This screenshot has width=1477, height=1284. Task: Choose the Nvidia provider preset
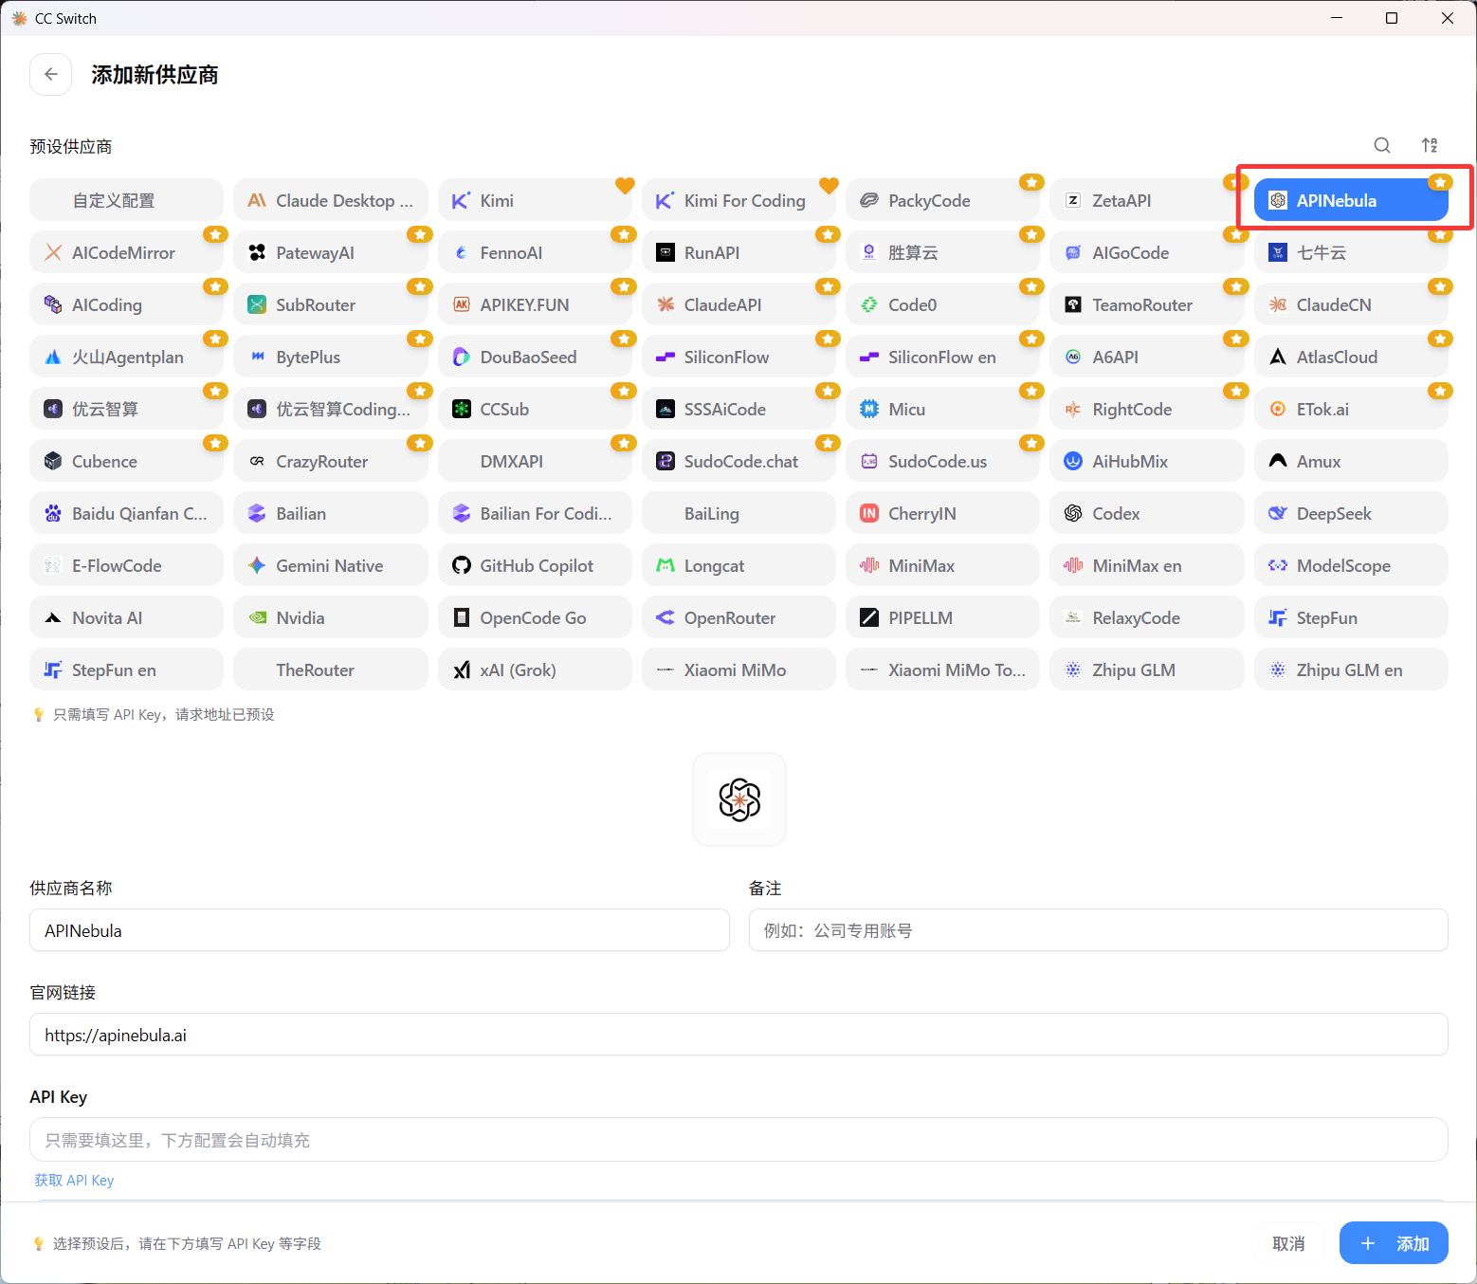click(331, 617)
